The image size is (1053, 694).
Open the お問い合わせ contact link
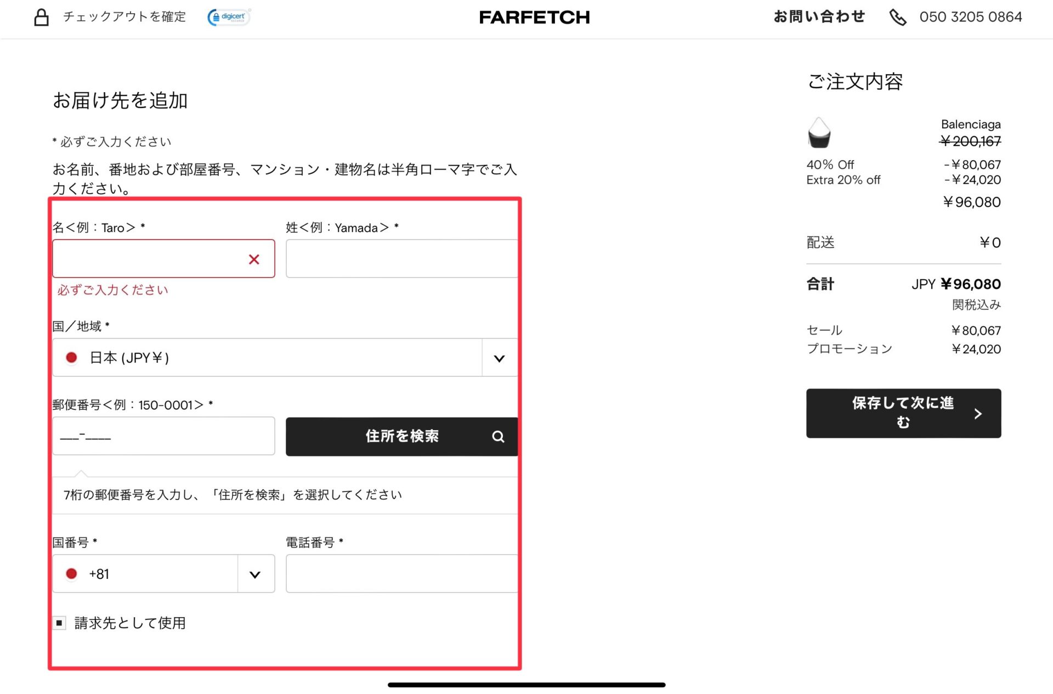tap(819, 17)
